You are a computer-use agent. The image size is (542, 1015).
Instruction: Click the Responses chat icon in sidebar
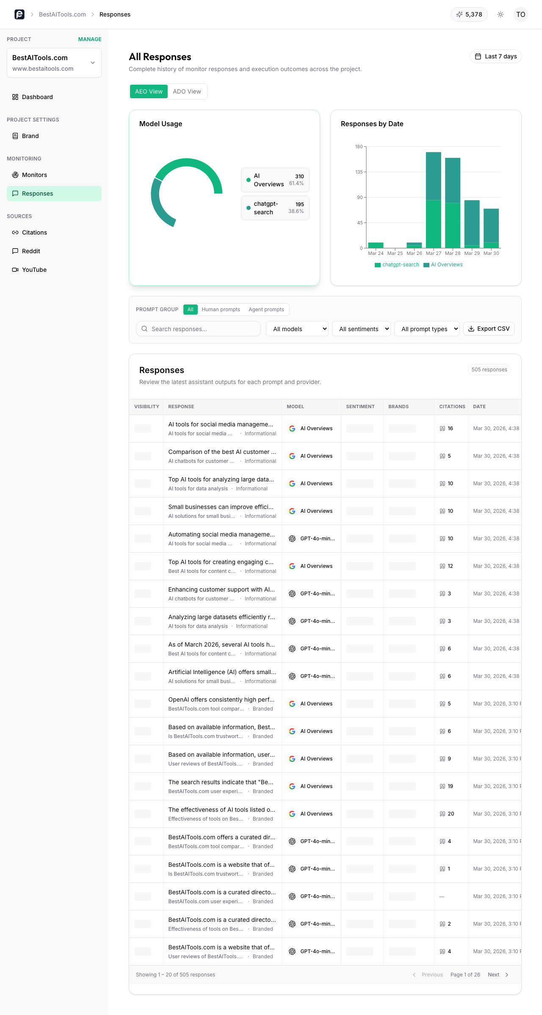coord(15,194)
